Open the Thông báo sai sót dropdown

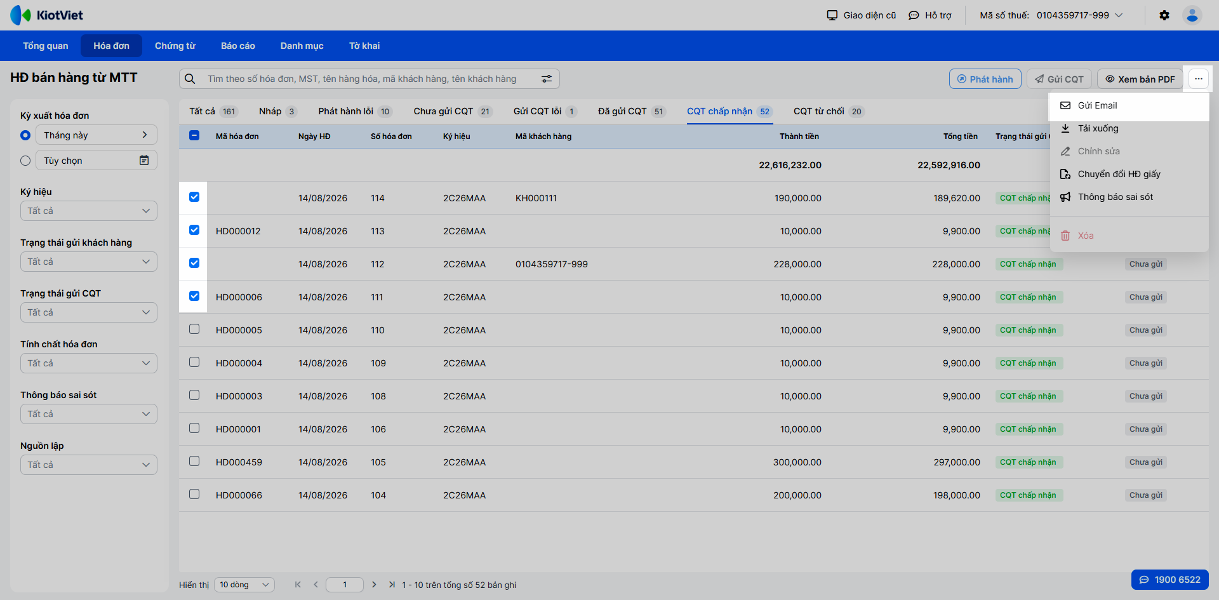tap(89, 414)
